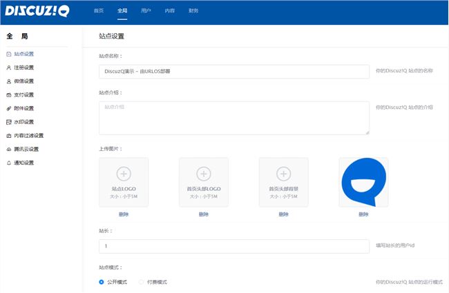Click the 站点设置 sidebar icon
The height and width of the screenshot is (293, 449).
tap(8, 54)
